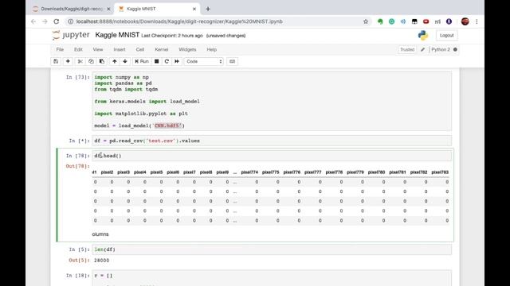This screenshot has width=510, height=286.
Task: Open a new browser tab
Action: (x=208, y=9)
